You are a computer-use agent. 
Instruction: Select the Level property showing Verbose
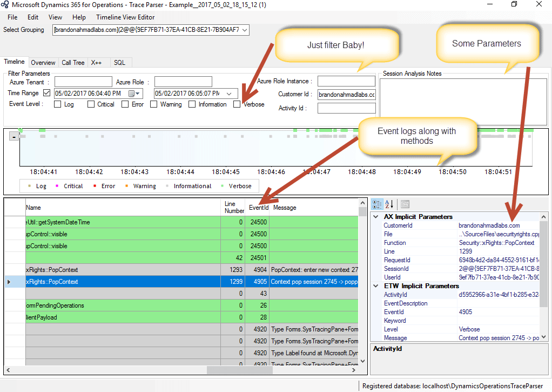coord(461,329)
